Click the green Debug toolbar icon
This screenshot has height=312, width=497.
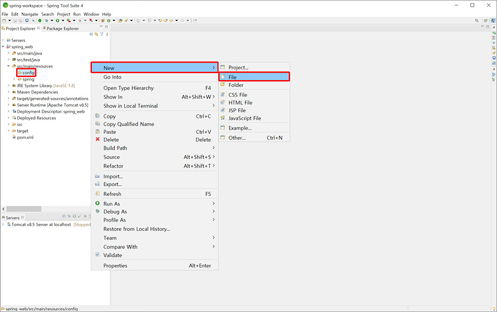(47, 20)
